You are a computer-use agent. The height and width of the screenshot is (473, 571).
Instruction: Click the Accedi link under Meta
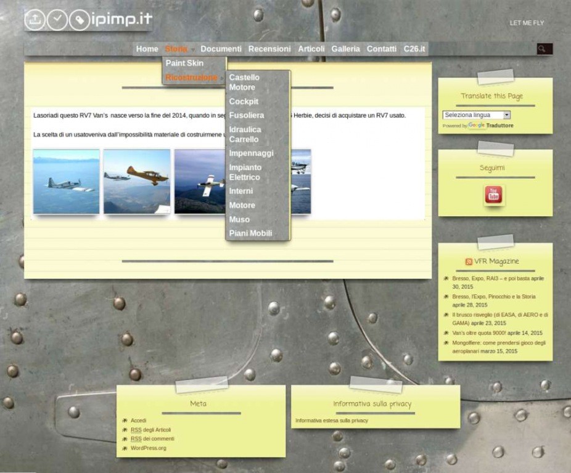click(x=138, y=421)
